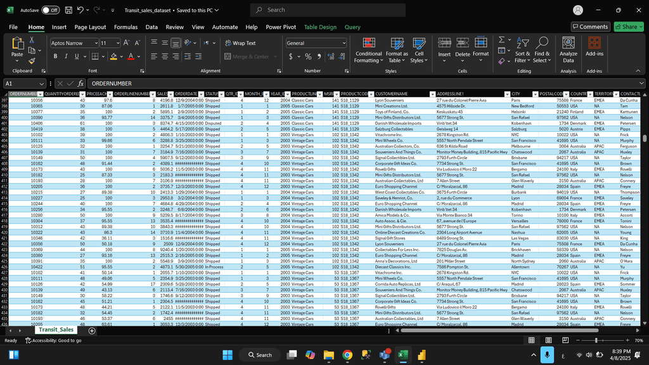The image size is (649, 365).
Task: Open filter dropdown for CITY column
Action: (x=535, y=94)
